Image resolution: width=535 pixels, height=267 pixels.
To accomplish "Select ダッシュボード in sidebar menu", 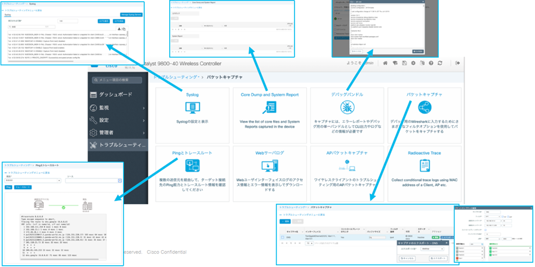I will 116,95.
